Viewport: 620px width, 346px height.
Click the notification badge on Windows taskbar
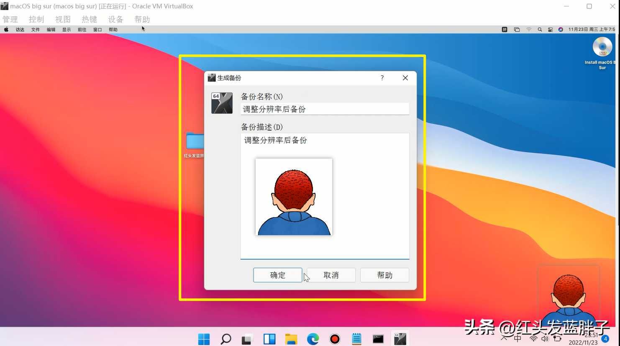click(x=605, y=339)
